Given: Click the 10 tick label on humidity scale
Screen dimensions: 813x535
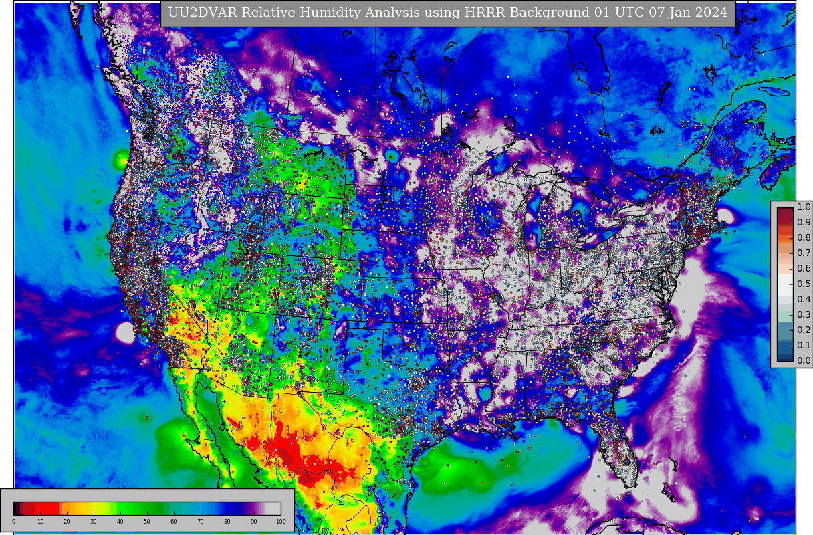Looking at the screenshot, I should (x=40, y=522).
